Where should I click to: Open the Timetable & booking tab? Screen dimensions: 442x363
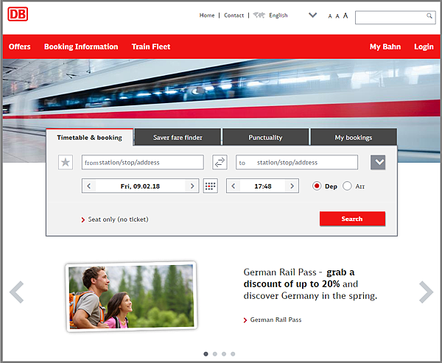pyautogui.click(x=90, y=138)
